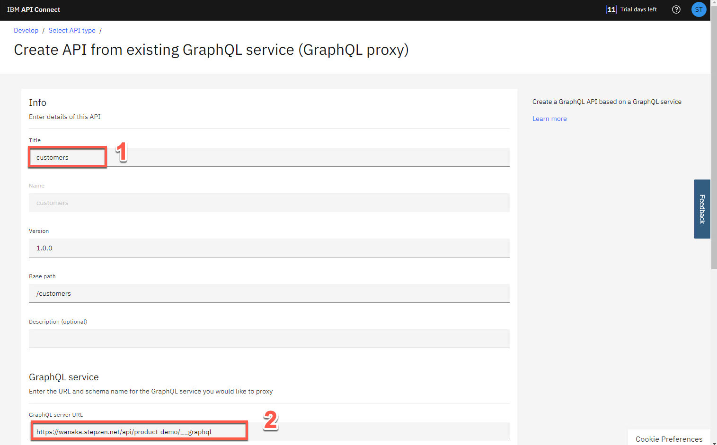Focus the Title field containing customers

click(x=269, y=157)
